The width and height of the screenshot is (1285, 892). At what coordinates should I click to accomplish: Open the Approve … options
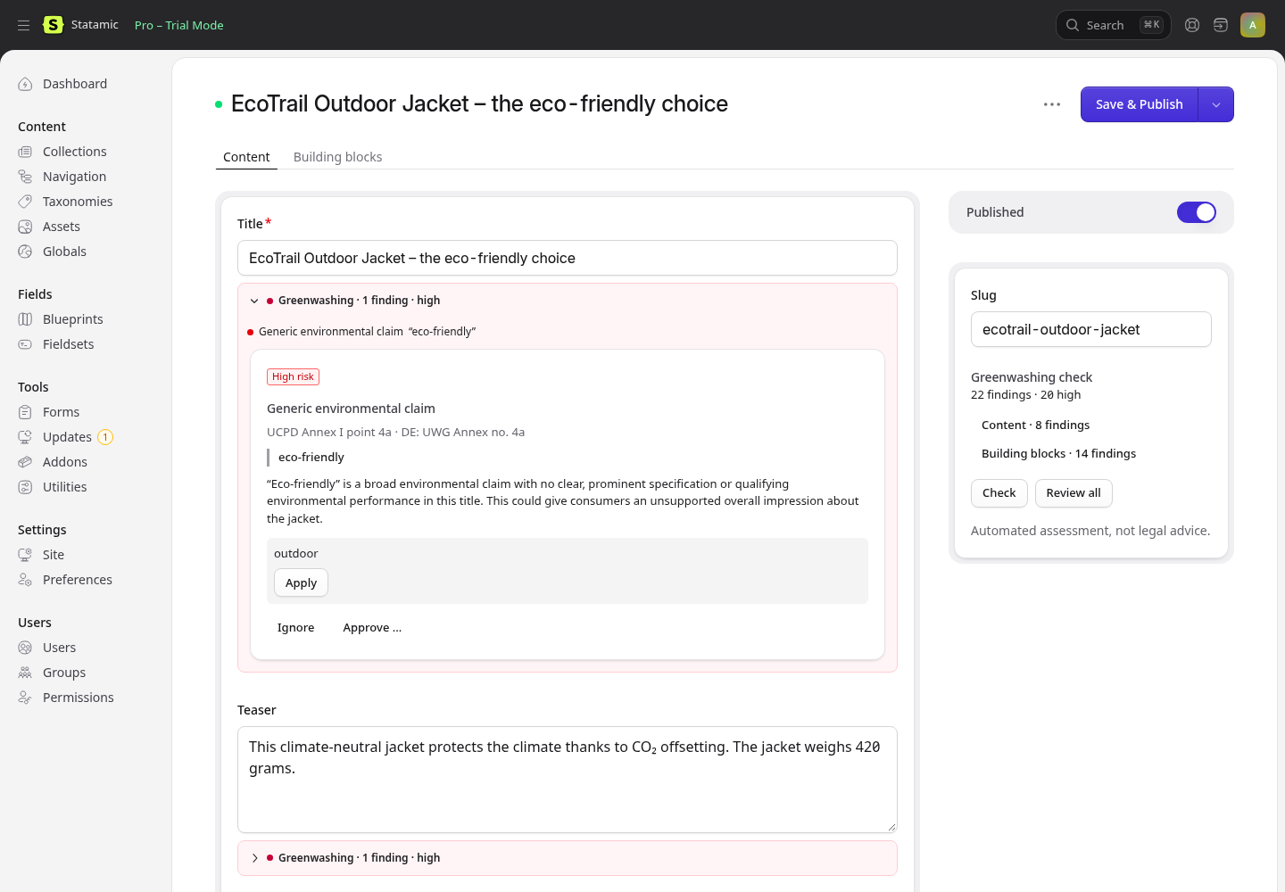pyautogui.click(x=372, y=628)
